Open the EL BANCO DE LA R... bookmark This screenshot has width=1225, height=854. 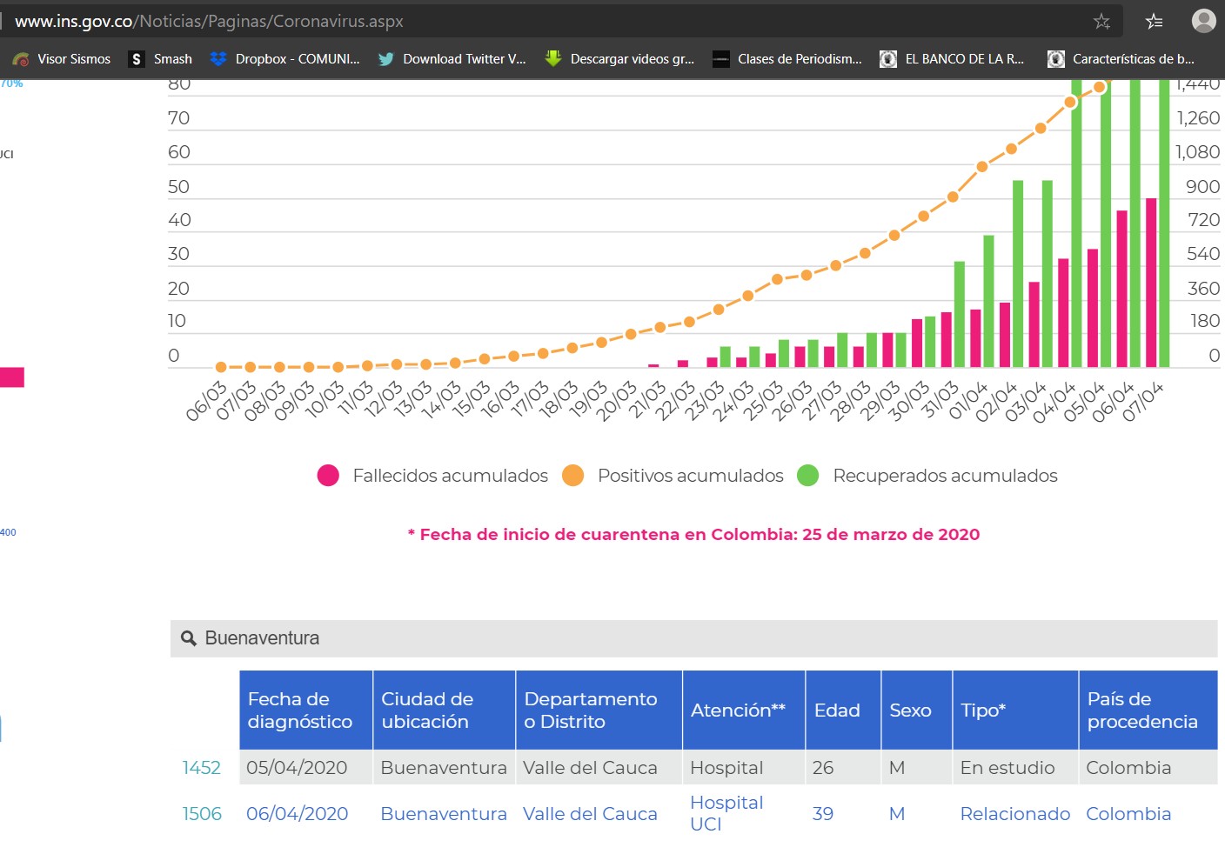click(952, 58)
